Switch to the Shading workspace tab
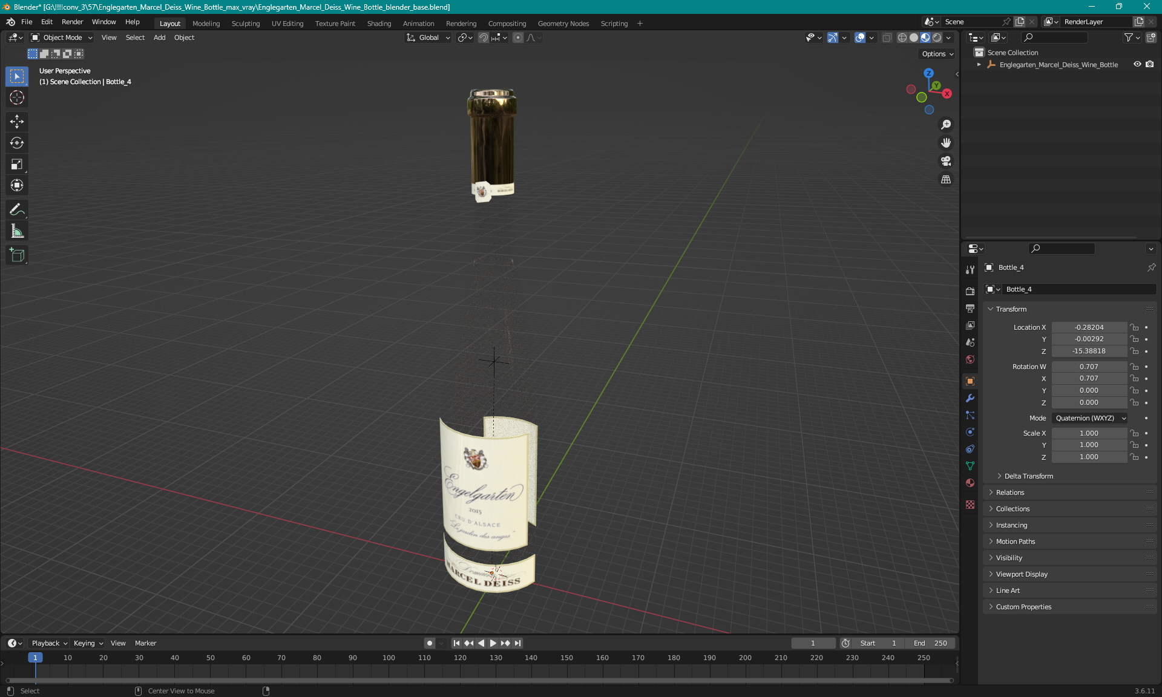 pos(379,24)
